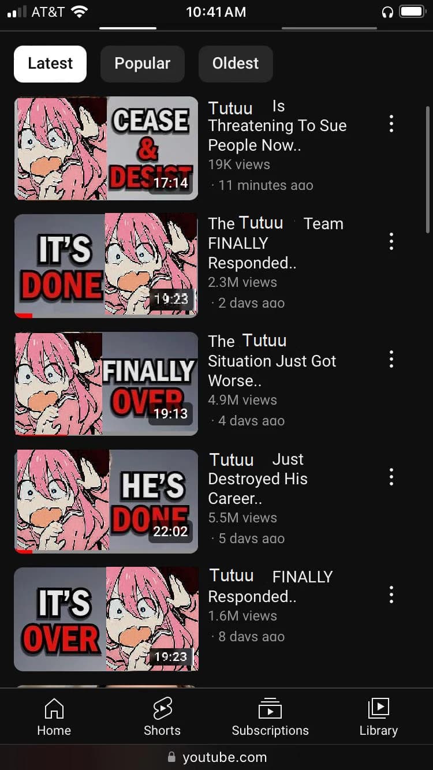Open three-dot menu for 'Situation Just Got Worse' video
The image size is (433, 770).
click(391, 359)
